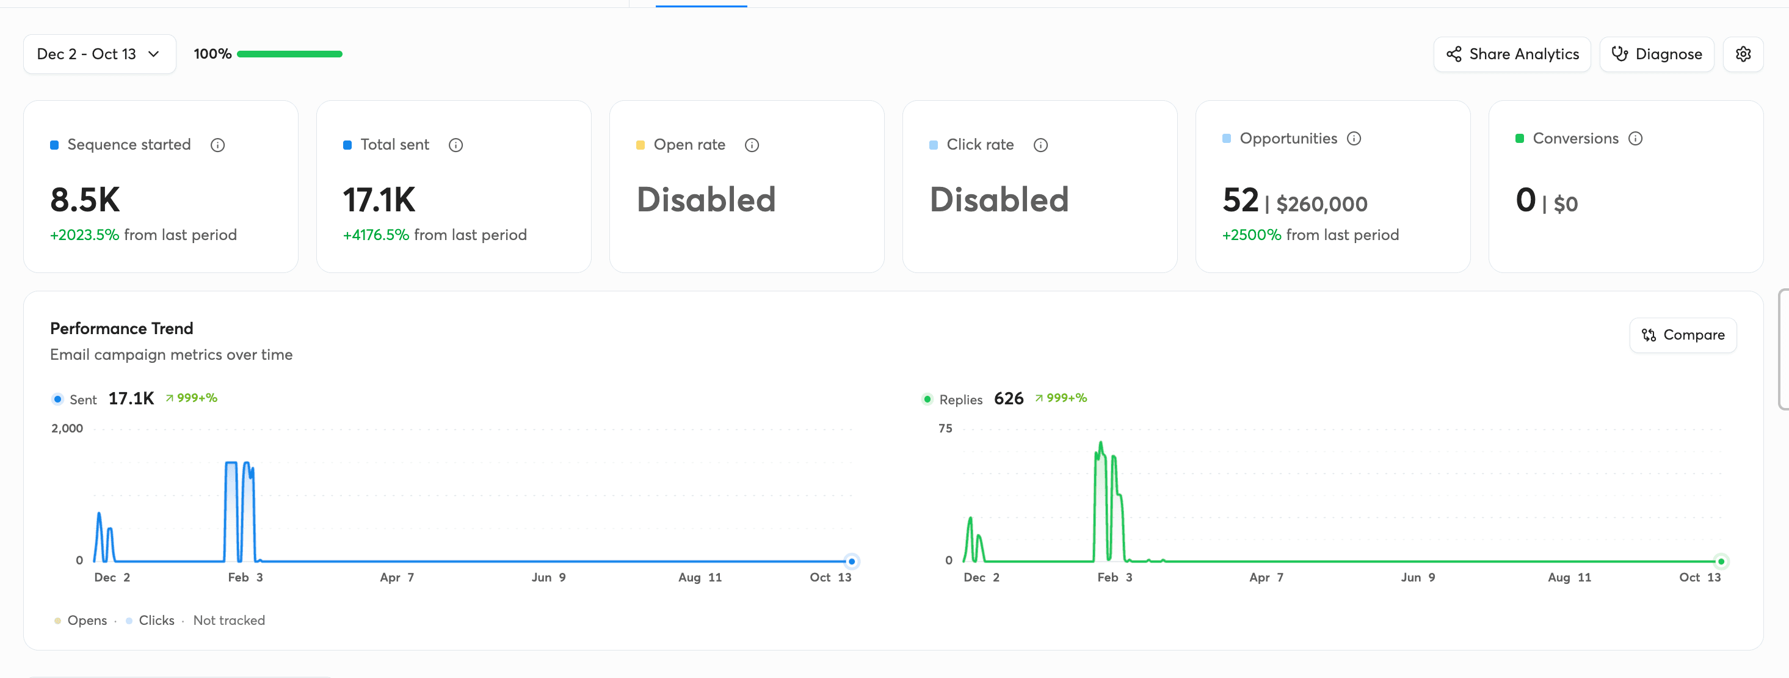Click the info icon beside Conversions
The width and height of the screenshot is (1789, 678).
click(1636, 138)
